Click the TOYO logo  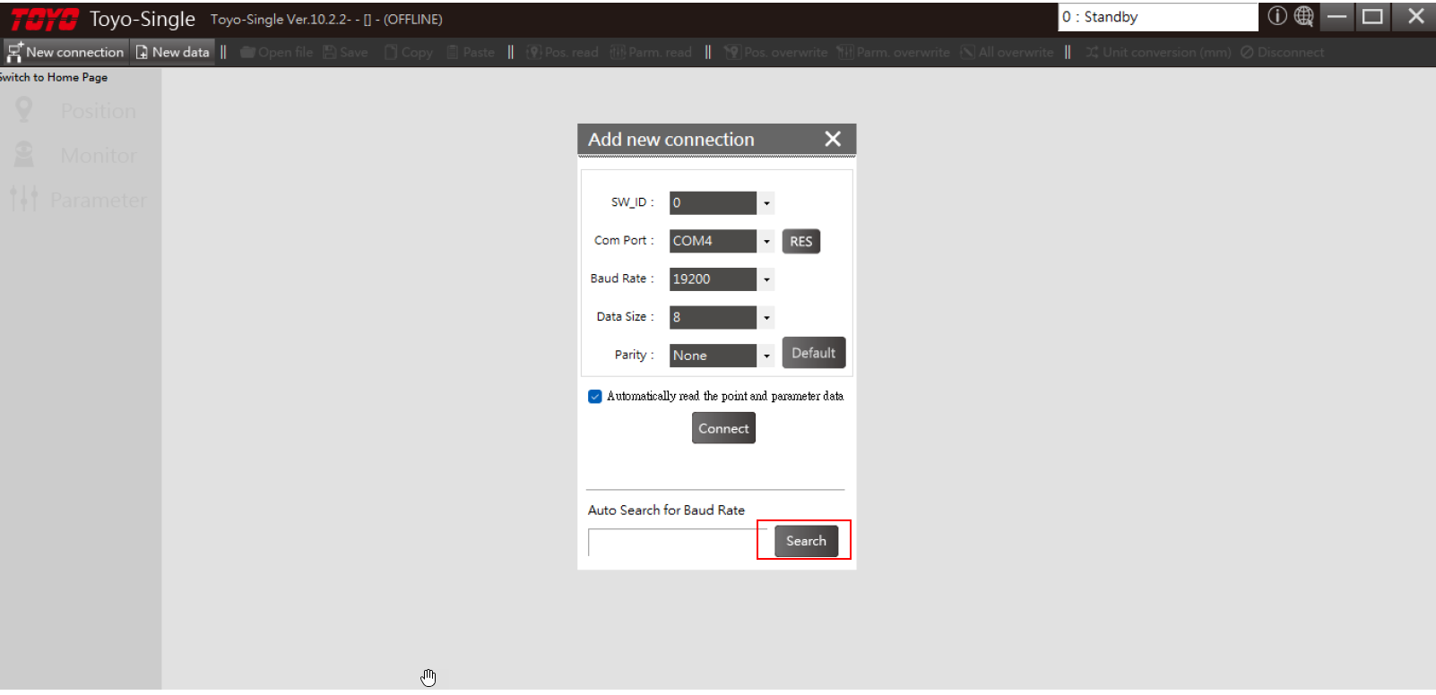(x=45, y=19)
